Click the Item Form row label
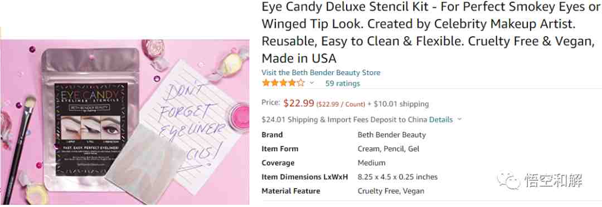602x207 pixels. point(280,149)
